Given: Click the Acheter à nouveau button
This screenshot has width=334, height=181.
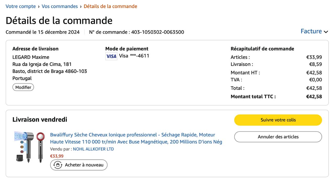Looking at the screenshot, I should click(79, 165).
